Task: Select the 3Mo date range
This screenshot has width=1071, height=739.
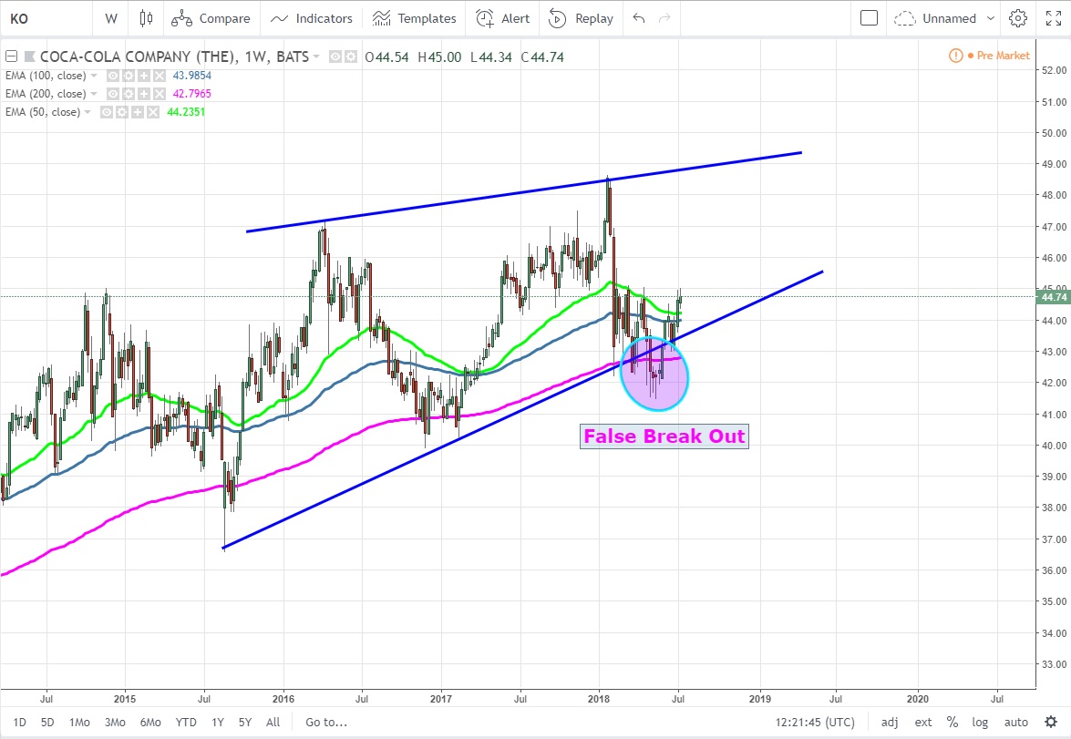Action: (x=115, y=722)
